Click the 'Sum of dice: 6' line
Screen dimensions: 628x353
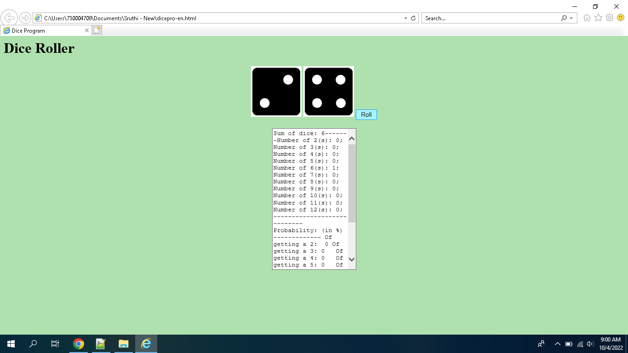click(299, 133)
